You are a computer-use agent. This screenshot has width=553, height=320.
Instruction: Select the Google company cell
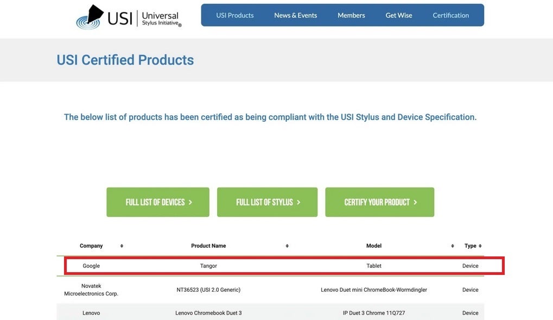tap(91, 266)
